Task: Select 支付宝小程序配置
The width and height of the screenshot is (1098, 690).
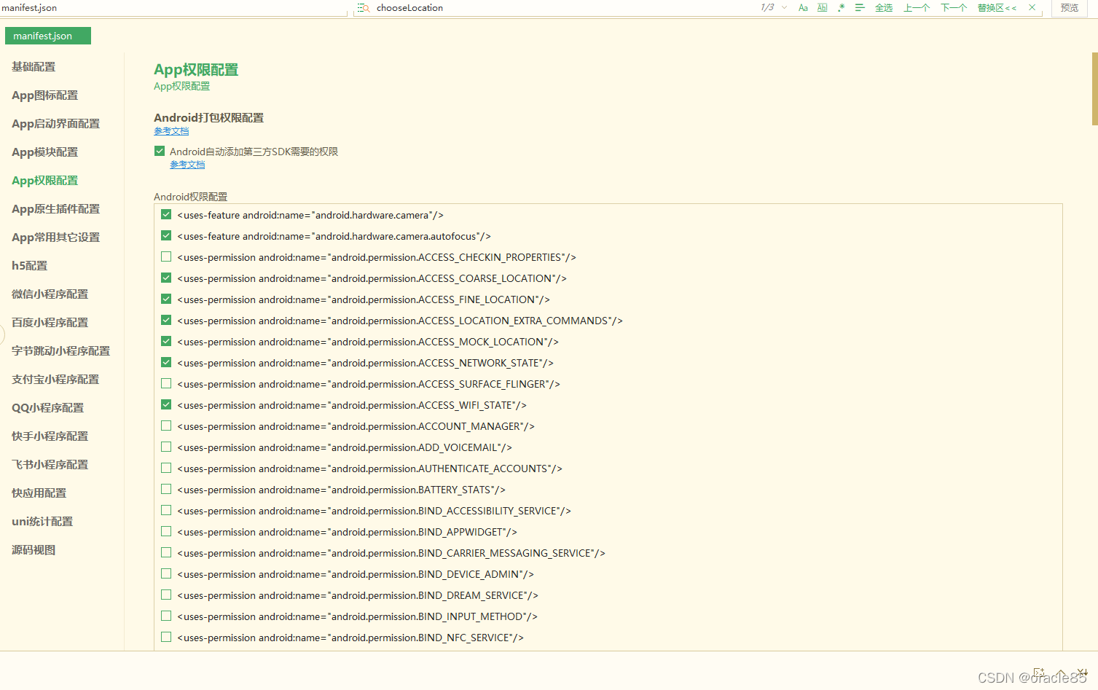Action: (x=55, y=380)
